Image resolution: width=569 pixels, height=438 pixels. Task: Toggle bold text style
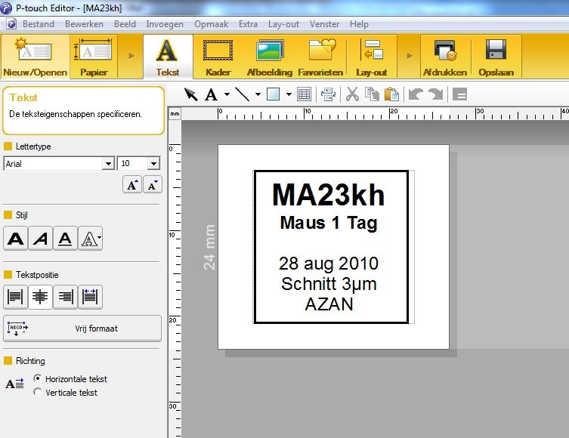click(x=16, y=239)
